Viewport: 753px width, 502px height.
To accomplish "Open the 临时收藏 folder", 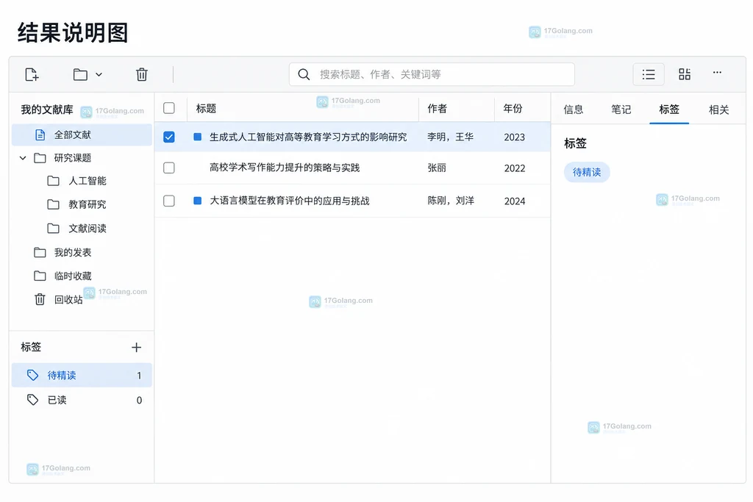I will click(x=73, y=276).
